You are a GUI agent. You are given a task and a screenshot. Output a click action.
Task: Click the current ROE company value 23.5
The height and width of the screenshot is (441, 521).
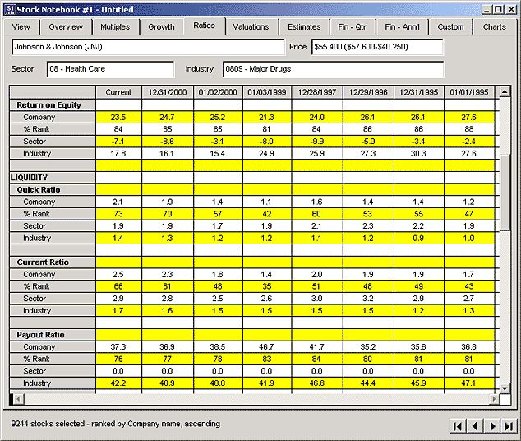pyautogui.click(x=118, y=117)
